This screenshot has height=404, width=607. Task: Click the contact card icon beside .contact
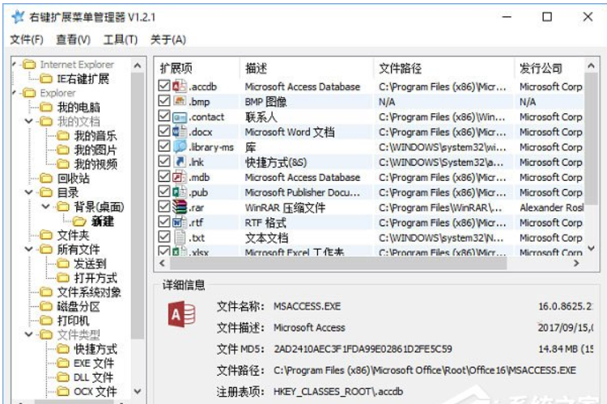click(179, 116)
